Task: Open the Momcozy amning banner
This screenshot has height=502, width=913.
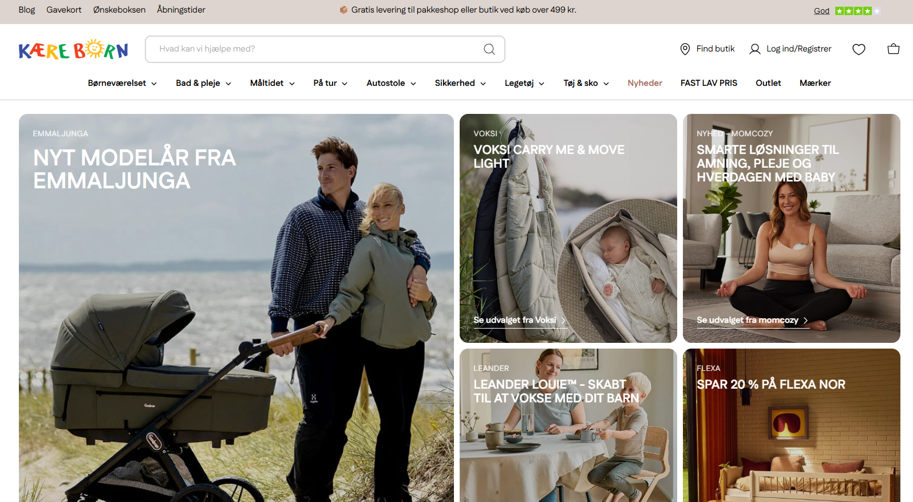Action: tap(792, 228)
